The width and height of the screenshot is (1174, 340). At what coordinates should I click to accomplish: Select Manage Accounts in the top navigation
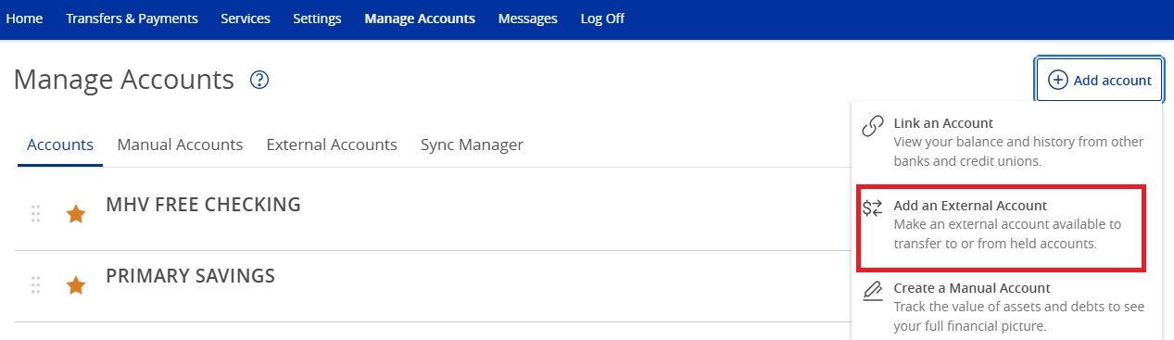[x=420, y=19]
